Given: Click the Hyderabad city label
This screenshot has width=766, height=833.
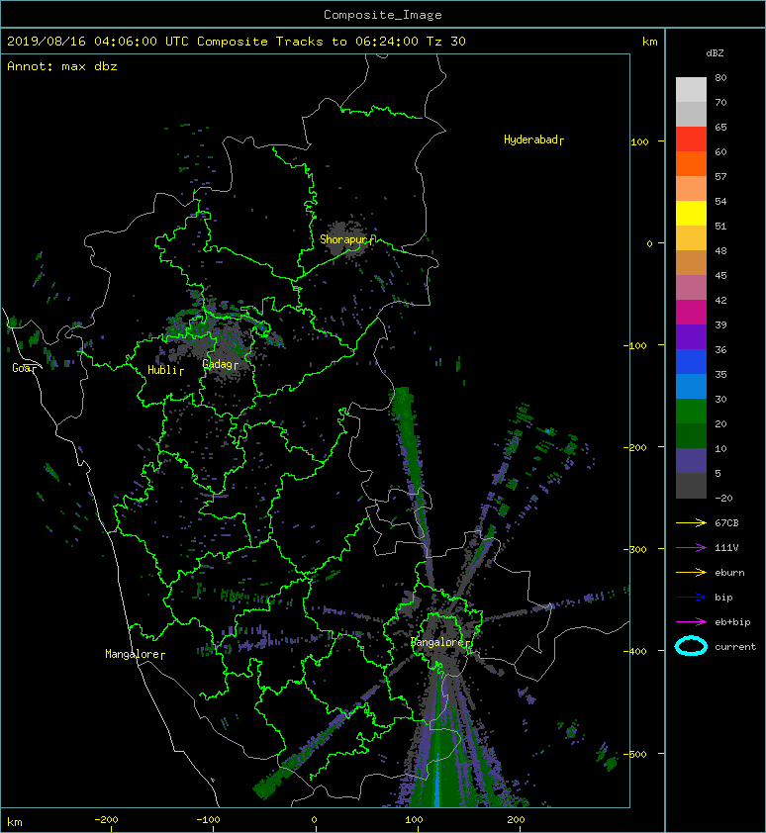Looking at the screenshot, I should [x=531, y=139].
